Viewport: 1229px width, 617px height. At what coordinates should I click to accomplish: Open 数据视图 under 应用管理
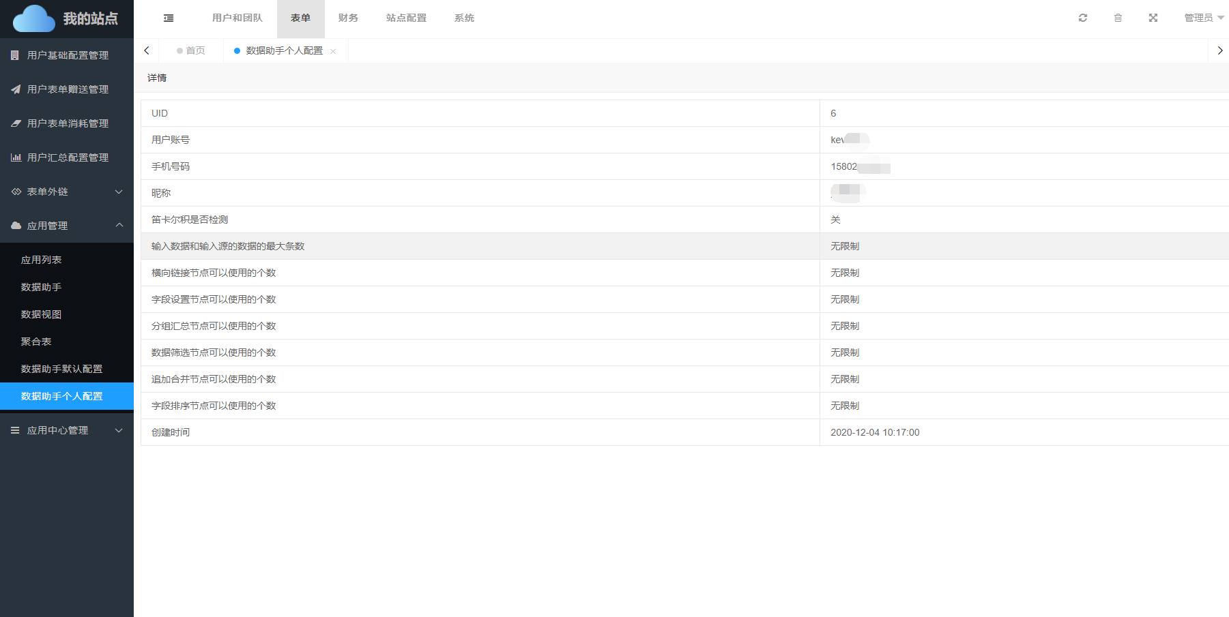41,314
